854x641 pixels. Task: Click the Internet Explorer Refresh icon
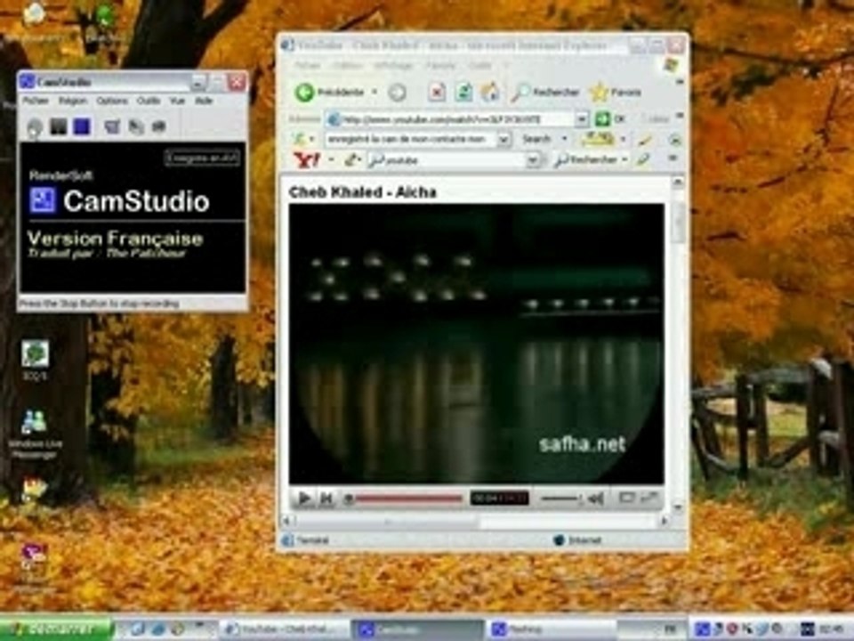[463, 92]
